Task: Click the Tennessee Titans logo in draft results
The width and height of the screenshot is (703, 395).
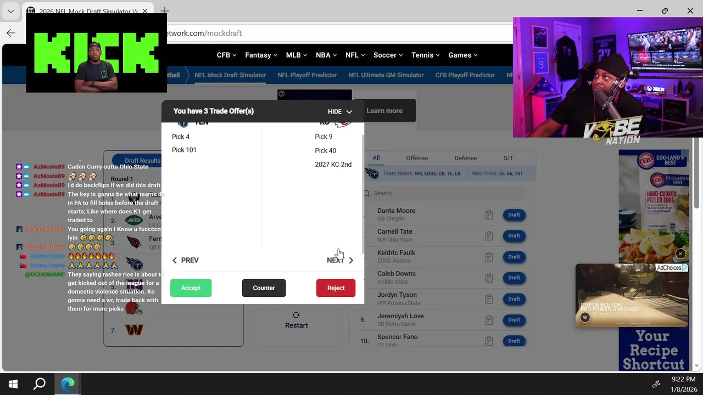Action: pos(134,264)
